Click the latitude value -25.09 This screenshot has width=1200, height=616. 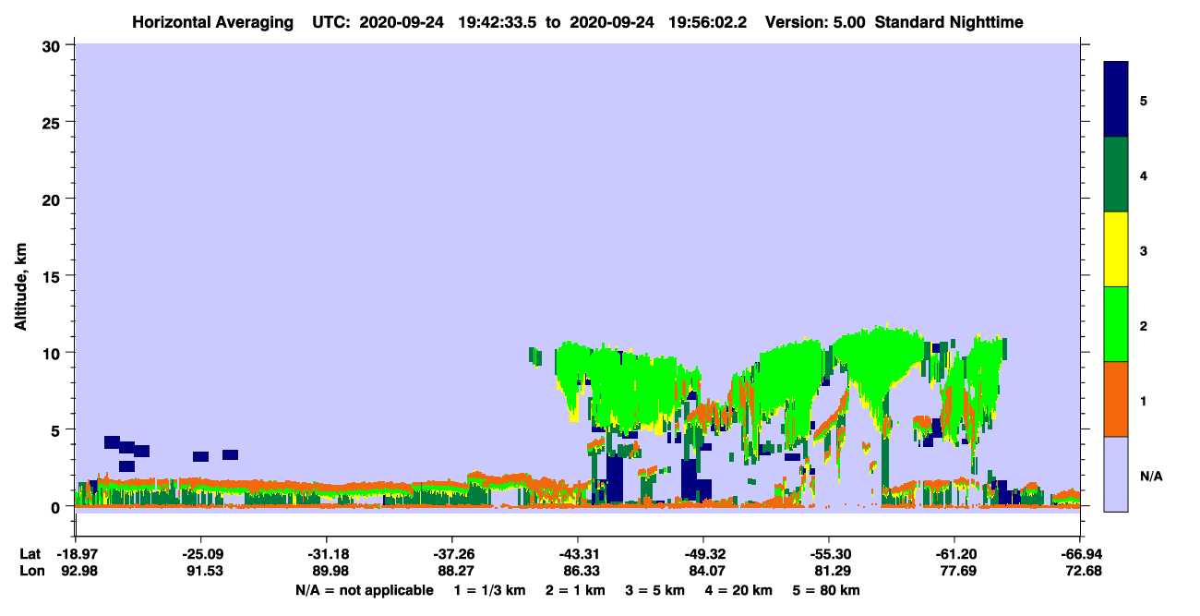200,554
